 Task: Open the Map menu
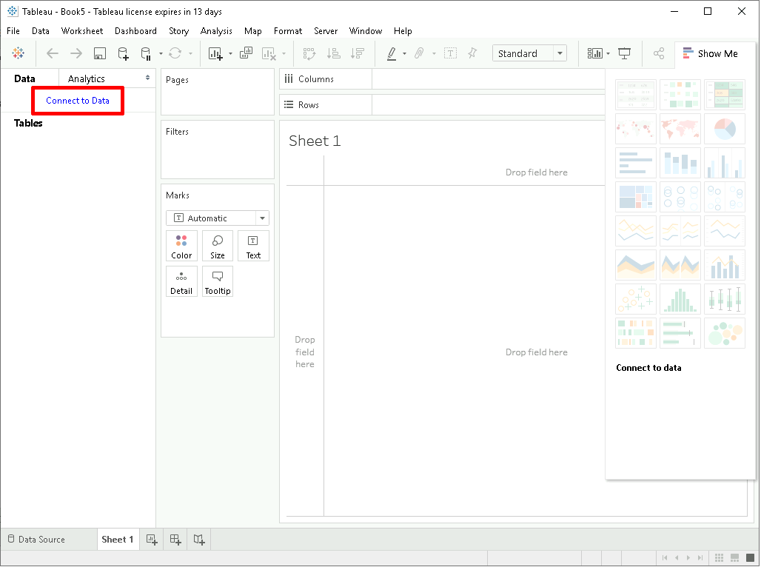tap(253, 31)
